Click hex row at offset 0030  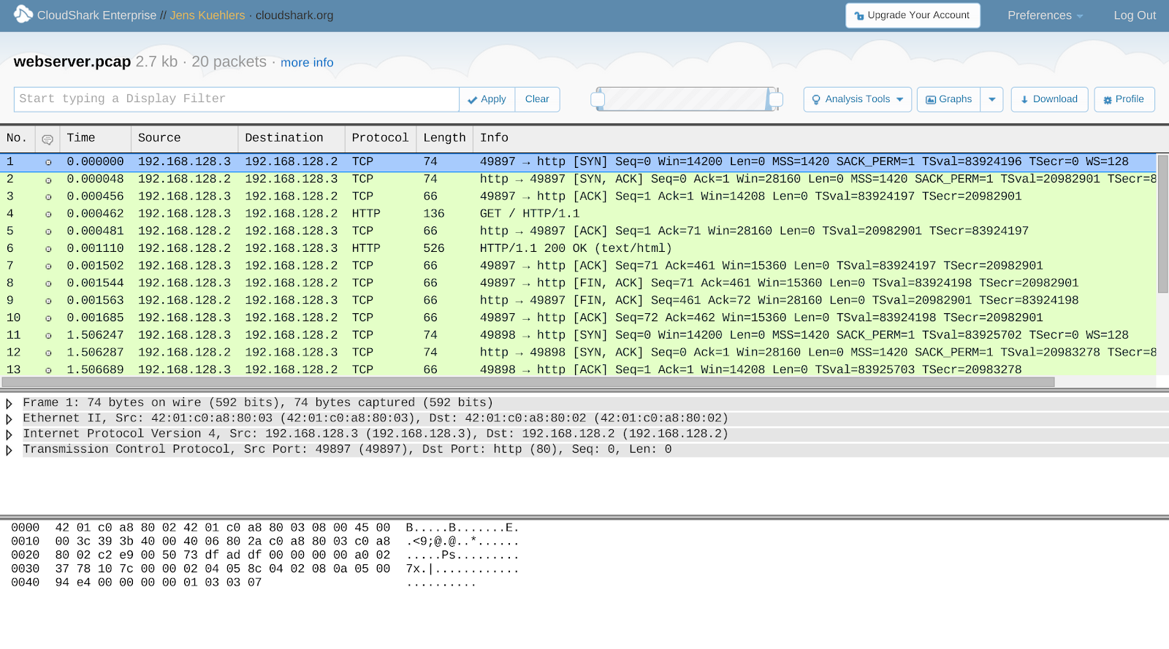(264, 569)
